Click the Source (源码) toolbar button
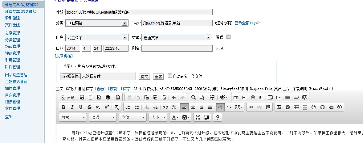Viewport: 363px width, 143px height. (x=68, y=98)
